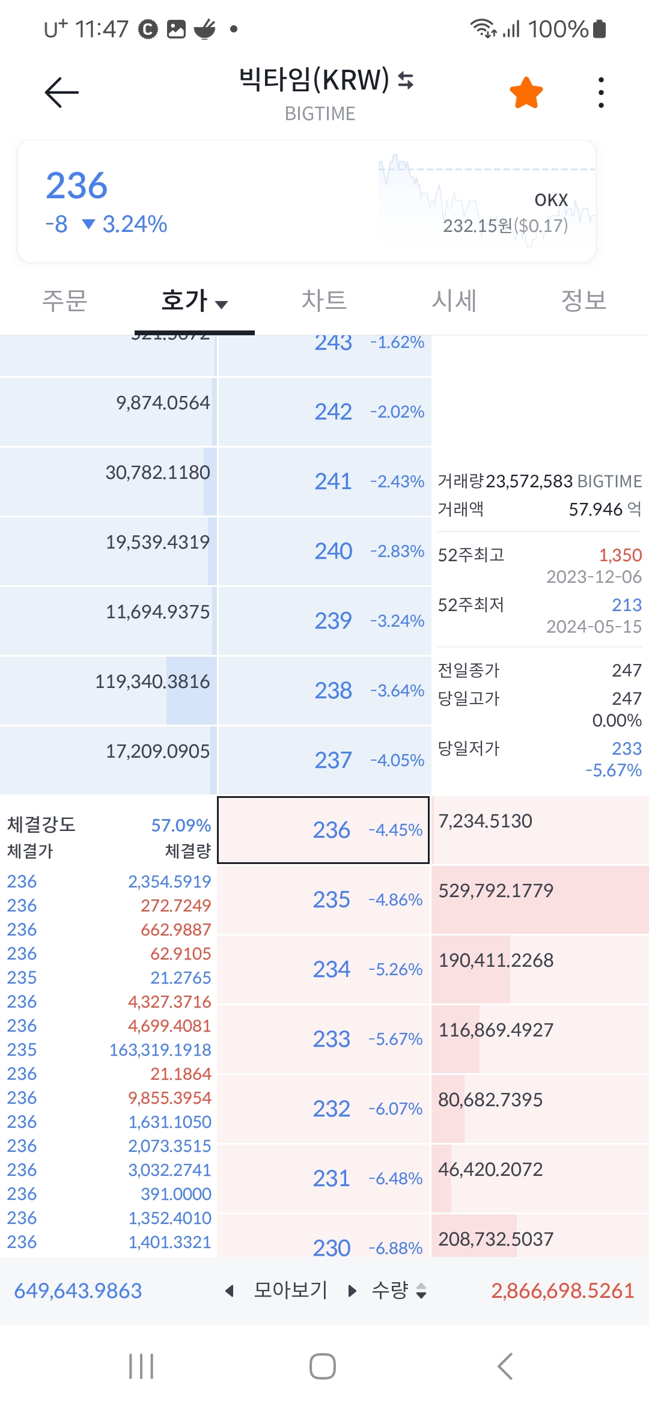Tap ask quantity 119,340.3816
The height and width of the screenshot is (1406, 649).
[x=153, y=682]
